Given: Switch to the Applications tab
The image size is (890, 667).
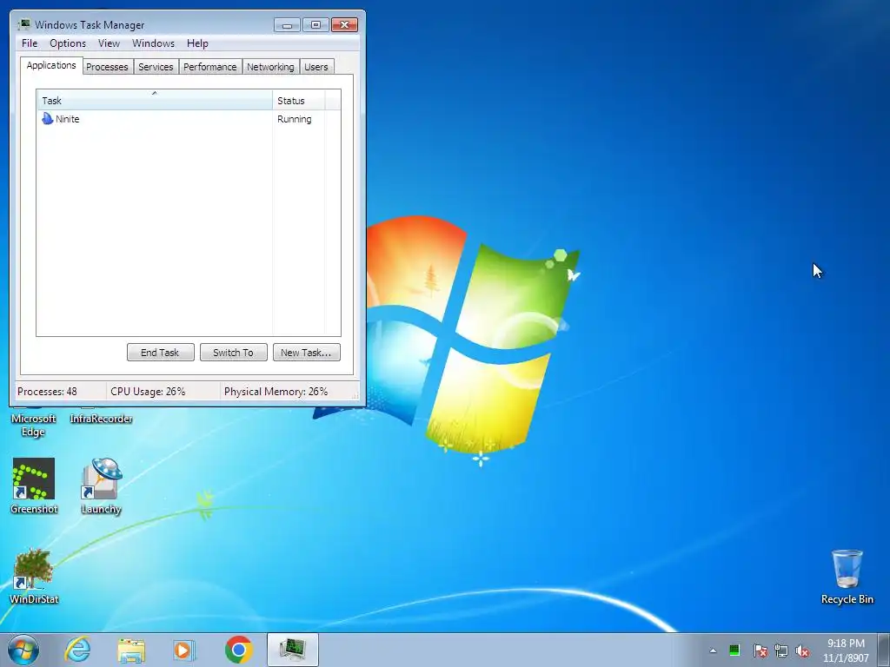Looking at the screenshot, I should [x=51, y=65].
